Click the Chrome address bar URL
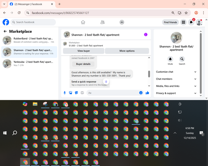208x166 pixels. [60, 13]
